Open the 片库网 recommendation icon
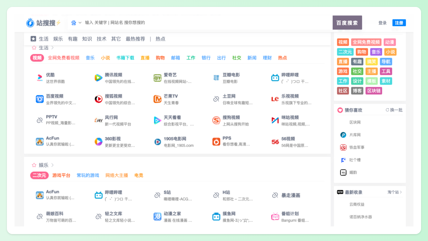This screenshot has width=428, height=241. tap(343, 135)
